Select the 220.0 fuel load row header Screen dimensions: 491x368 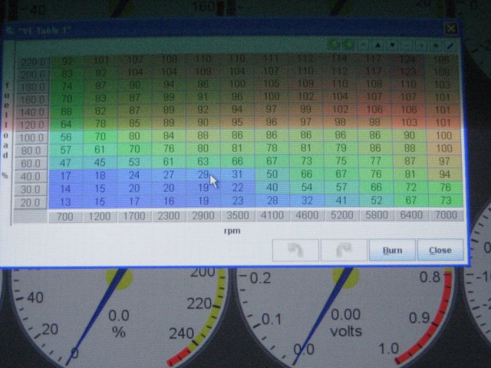coord(31,61)
